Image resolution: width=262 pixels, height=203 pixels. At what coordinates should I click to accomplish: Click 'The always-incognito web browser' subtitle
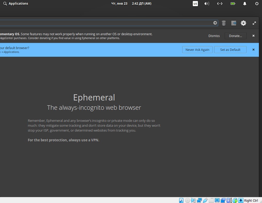pos(94,108)
